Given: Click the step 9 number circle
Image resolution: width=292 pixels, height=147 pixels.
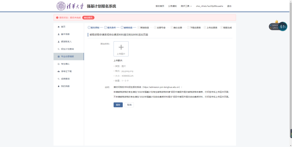Looking at the screenshot, I should tap(222, 28).
